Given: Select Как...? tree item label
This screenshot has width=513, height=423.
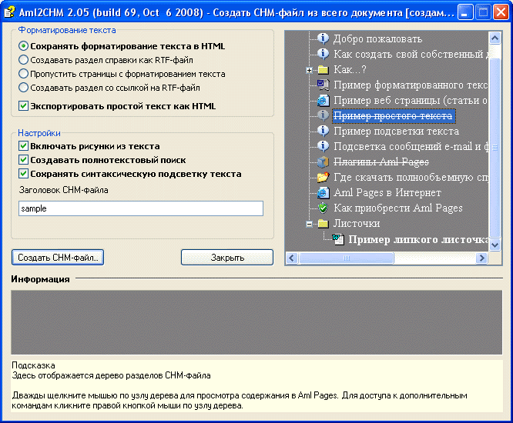Looking at the screenshot, I should coord(350,69).
